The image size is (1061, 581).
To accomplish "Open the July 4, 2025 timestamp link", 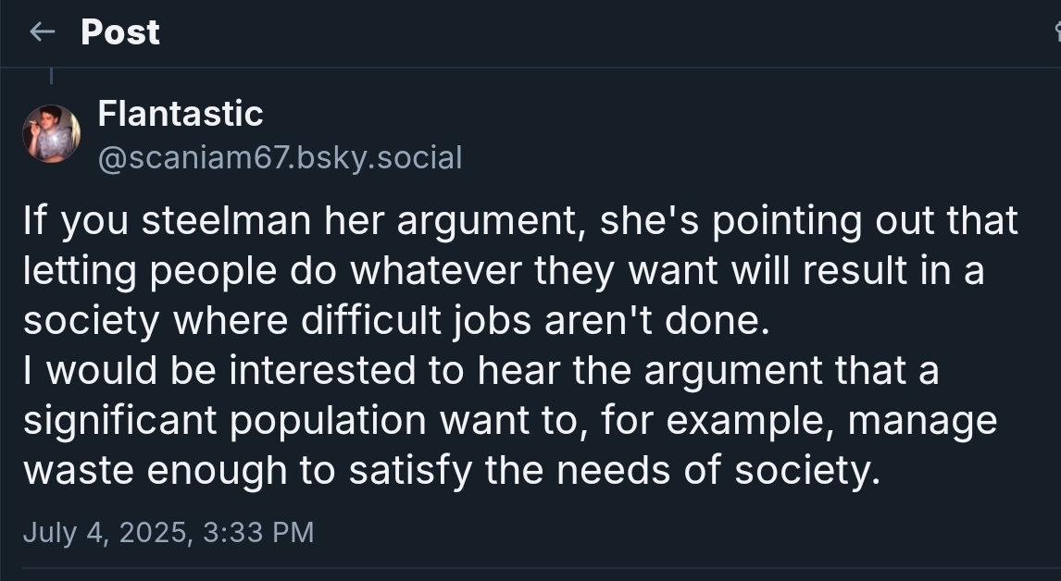I will 168,533.
